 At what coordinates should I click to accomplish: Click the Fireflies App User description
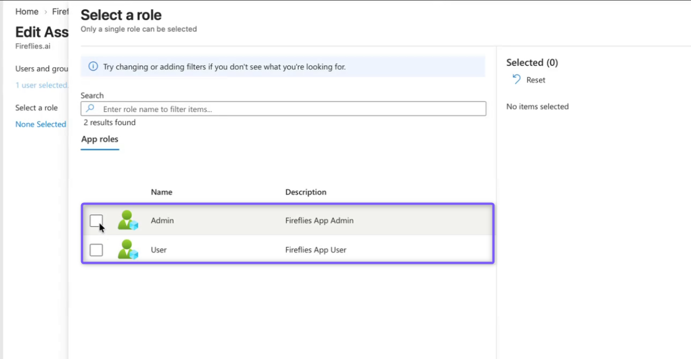click(x=316, y=250)
